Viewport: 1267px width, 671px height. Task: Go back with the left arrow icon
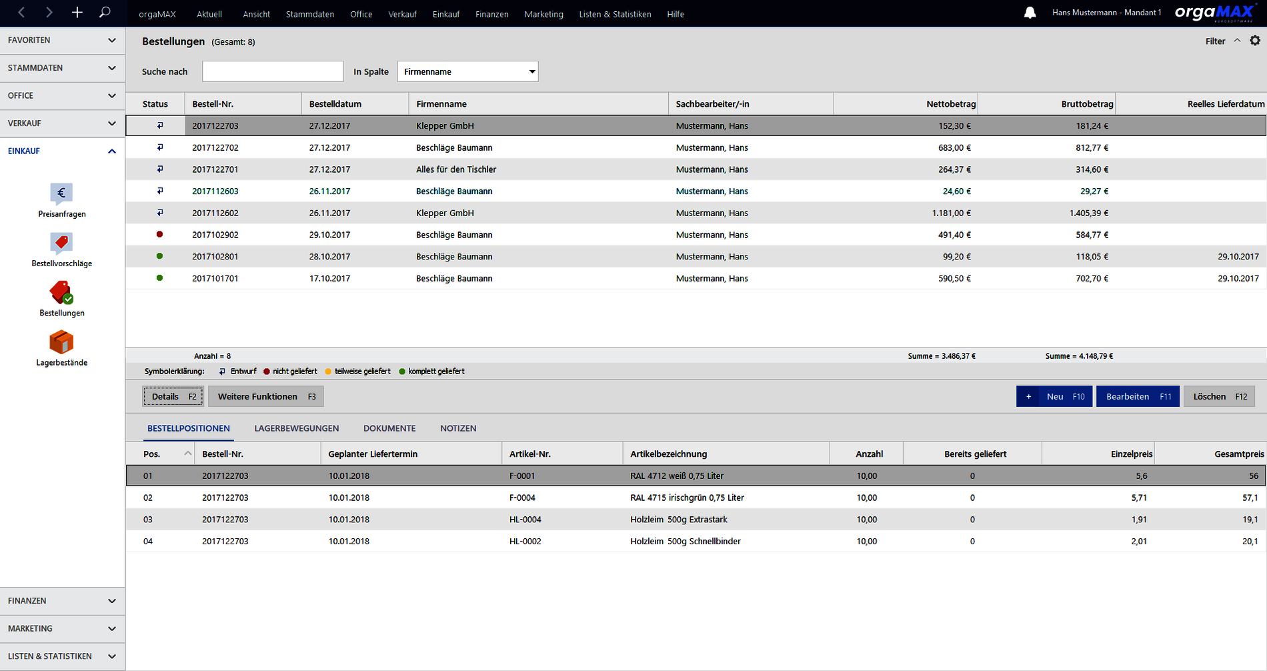click(x=21, y=13)
